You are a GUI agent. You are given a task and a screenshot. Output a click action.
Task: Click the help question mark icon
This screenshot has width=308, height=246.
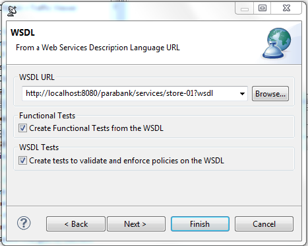[24, 223]
